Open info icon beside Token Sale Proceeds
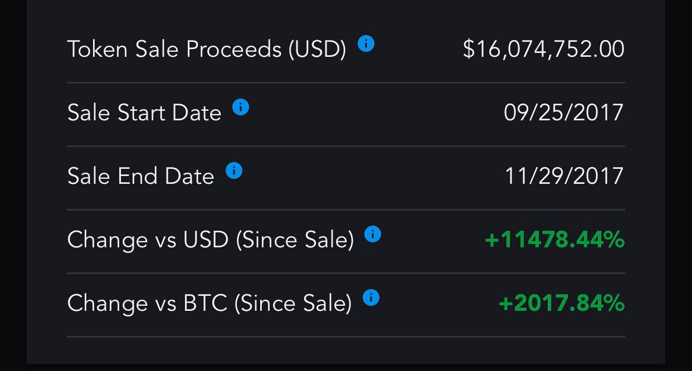 (366, 43)
